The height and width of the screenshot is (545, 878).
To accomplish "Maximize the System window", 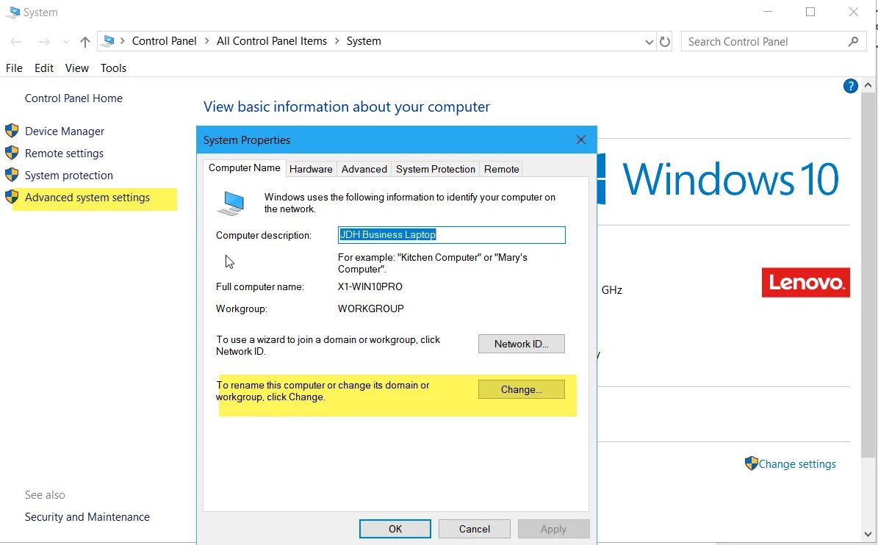I will tap(810, 12).
